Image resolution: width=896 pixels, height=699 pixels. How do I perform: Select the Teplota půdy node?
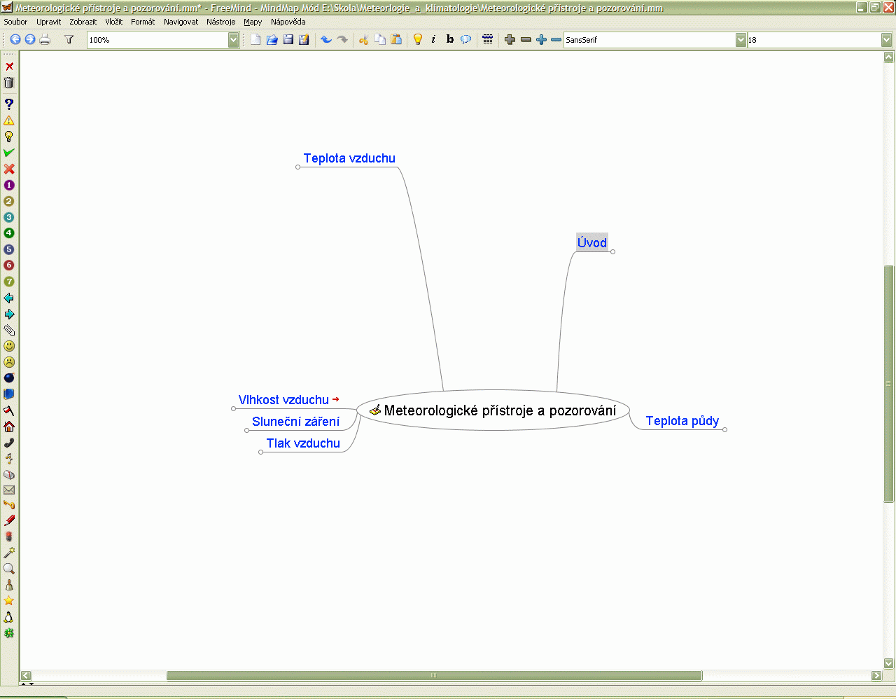(x=682, y=421)
